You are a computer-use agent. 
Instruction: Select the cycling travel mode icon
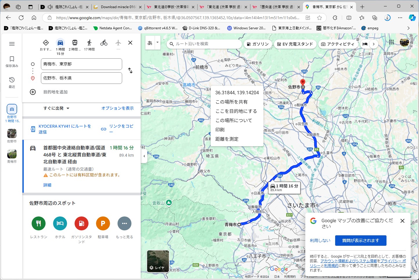tap(104, 43)
